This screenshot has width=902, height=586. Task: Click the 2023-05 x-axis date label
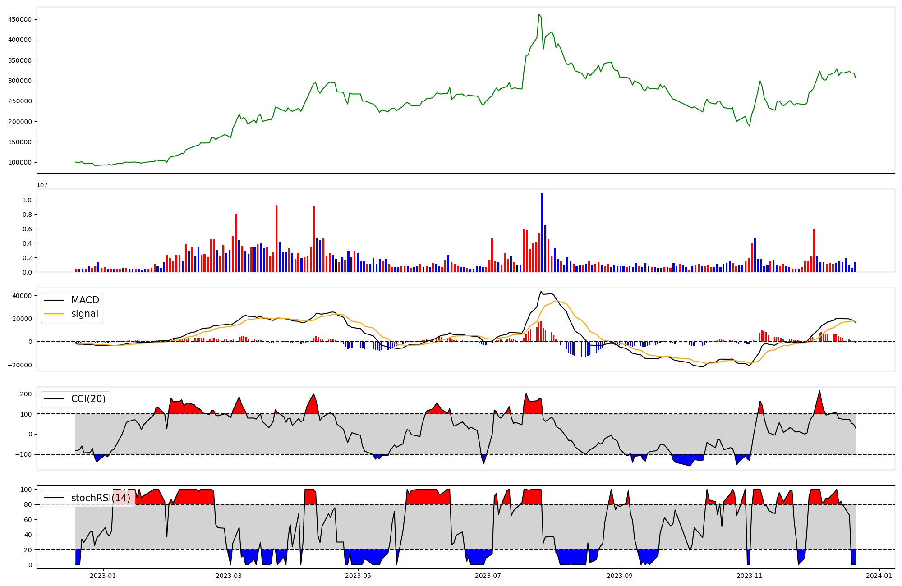click(x=358, y=576)
